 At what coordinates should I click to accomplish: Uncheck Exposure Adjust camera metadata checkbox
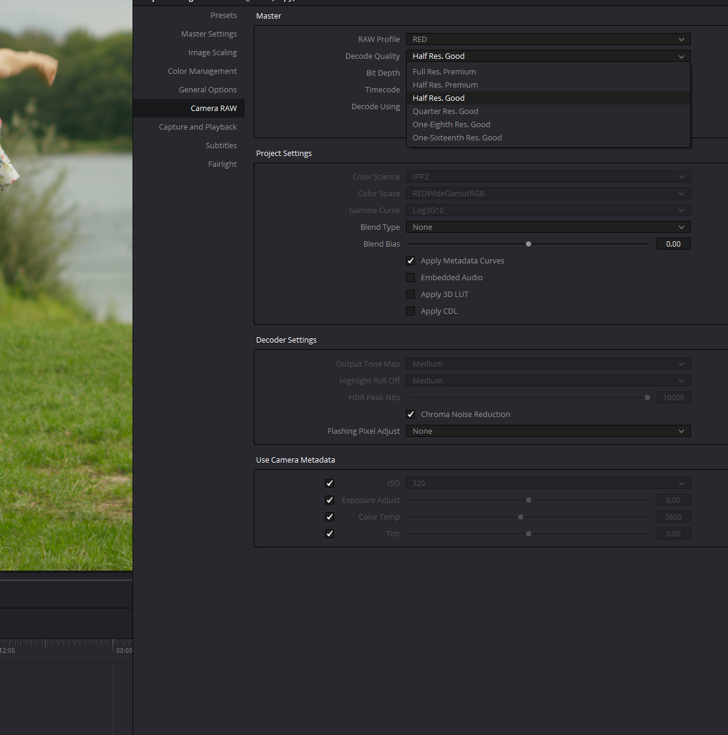point(330,500)
